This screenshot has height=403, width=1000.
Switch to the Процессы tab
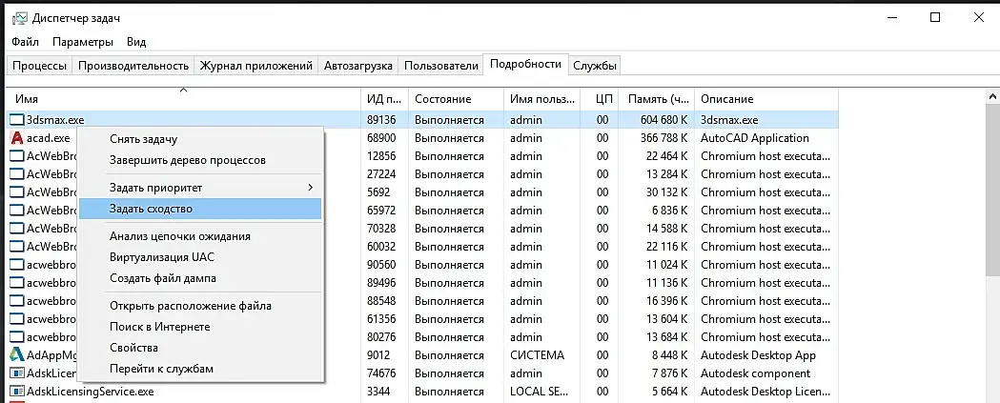coord(39,66)
